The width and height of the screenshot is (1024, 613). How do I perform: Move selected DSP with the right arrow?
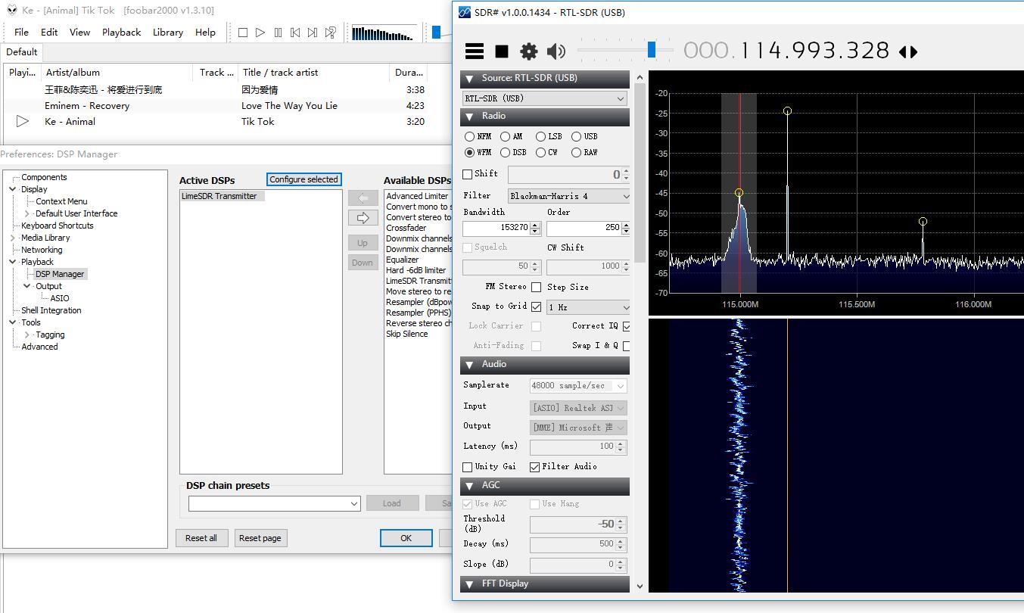(363, 218)
